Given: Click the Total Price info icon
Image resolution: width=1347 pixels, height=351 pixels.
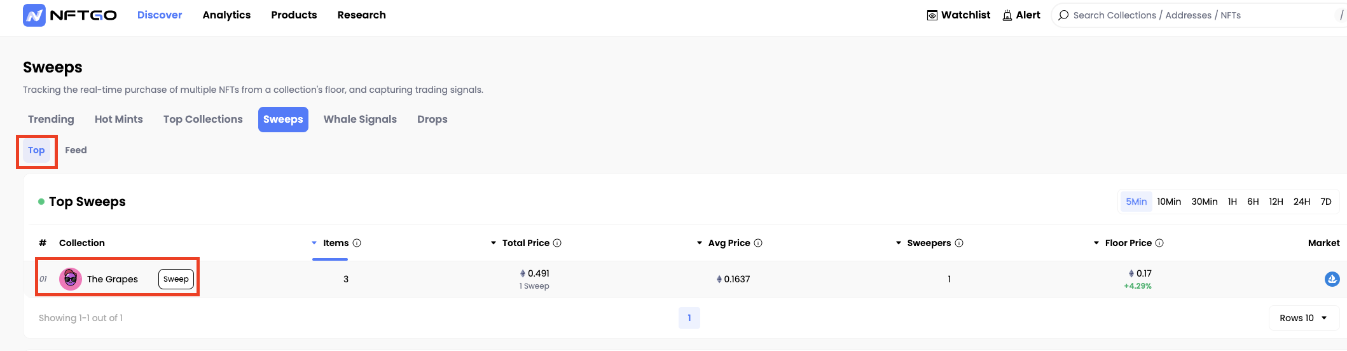Looking at the screenshot, I should pyautogui.click(x=557, y=243).
